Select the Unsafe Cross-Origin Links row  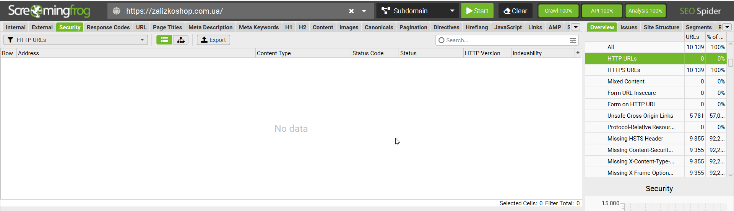point(655,115)
